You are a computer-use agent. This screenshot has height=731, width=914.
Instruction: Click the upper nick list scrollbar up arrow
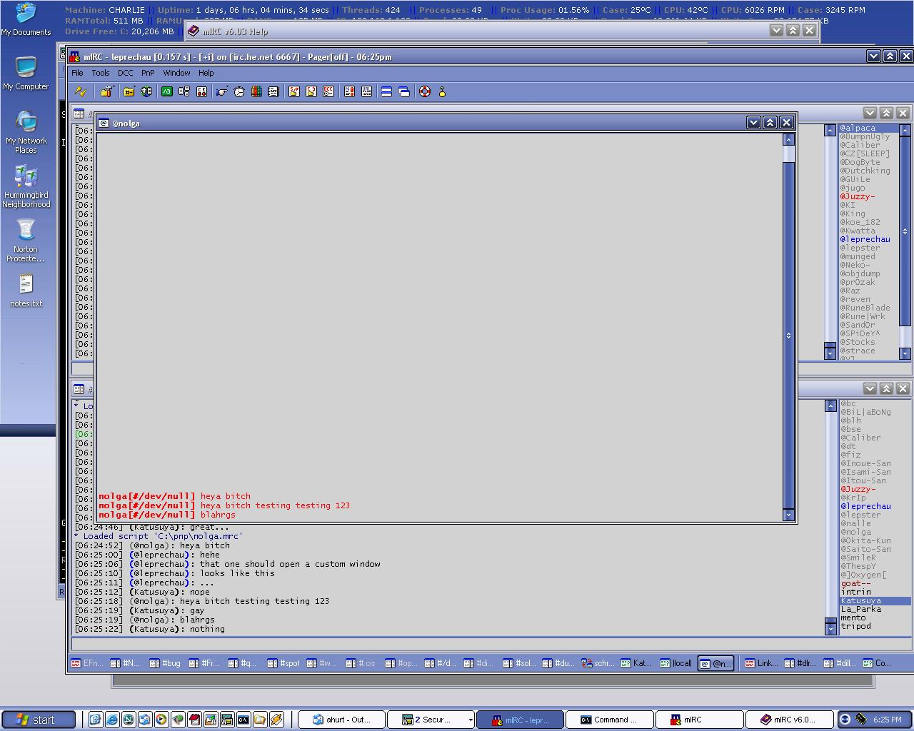tap(905, 130)
